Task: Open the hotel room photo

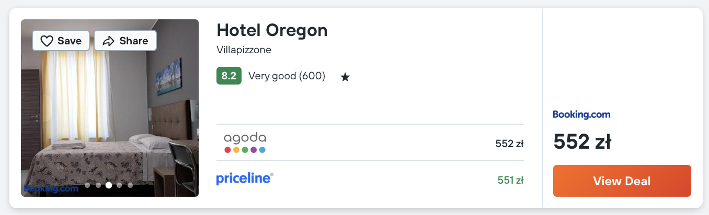Action: [110, 115]
